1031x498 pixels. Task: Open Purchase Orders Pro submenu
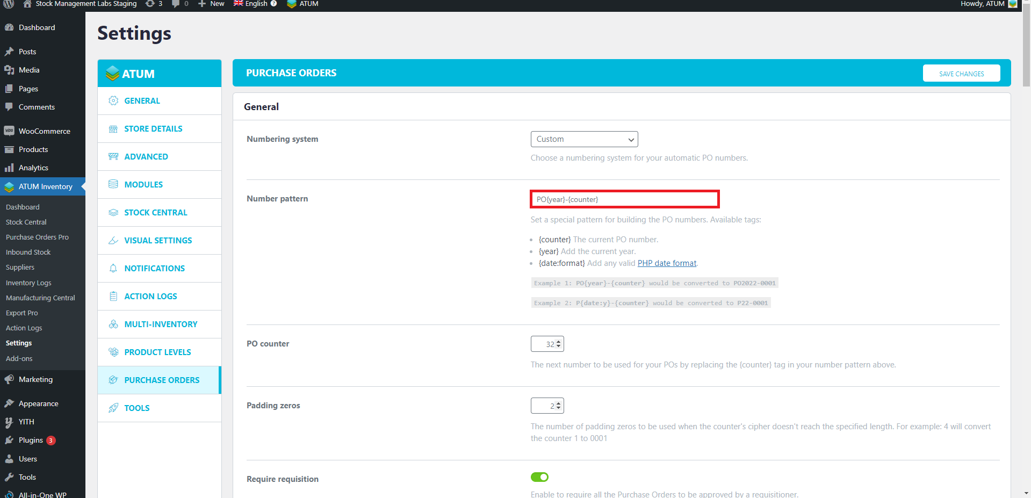tap(37, 237)
